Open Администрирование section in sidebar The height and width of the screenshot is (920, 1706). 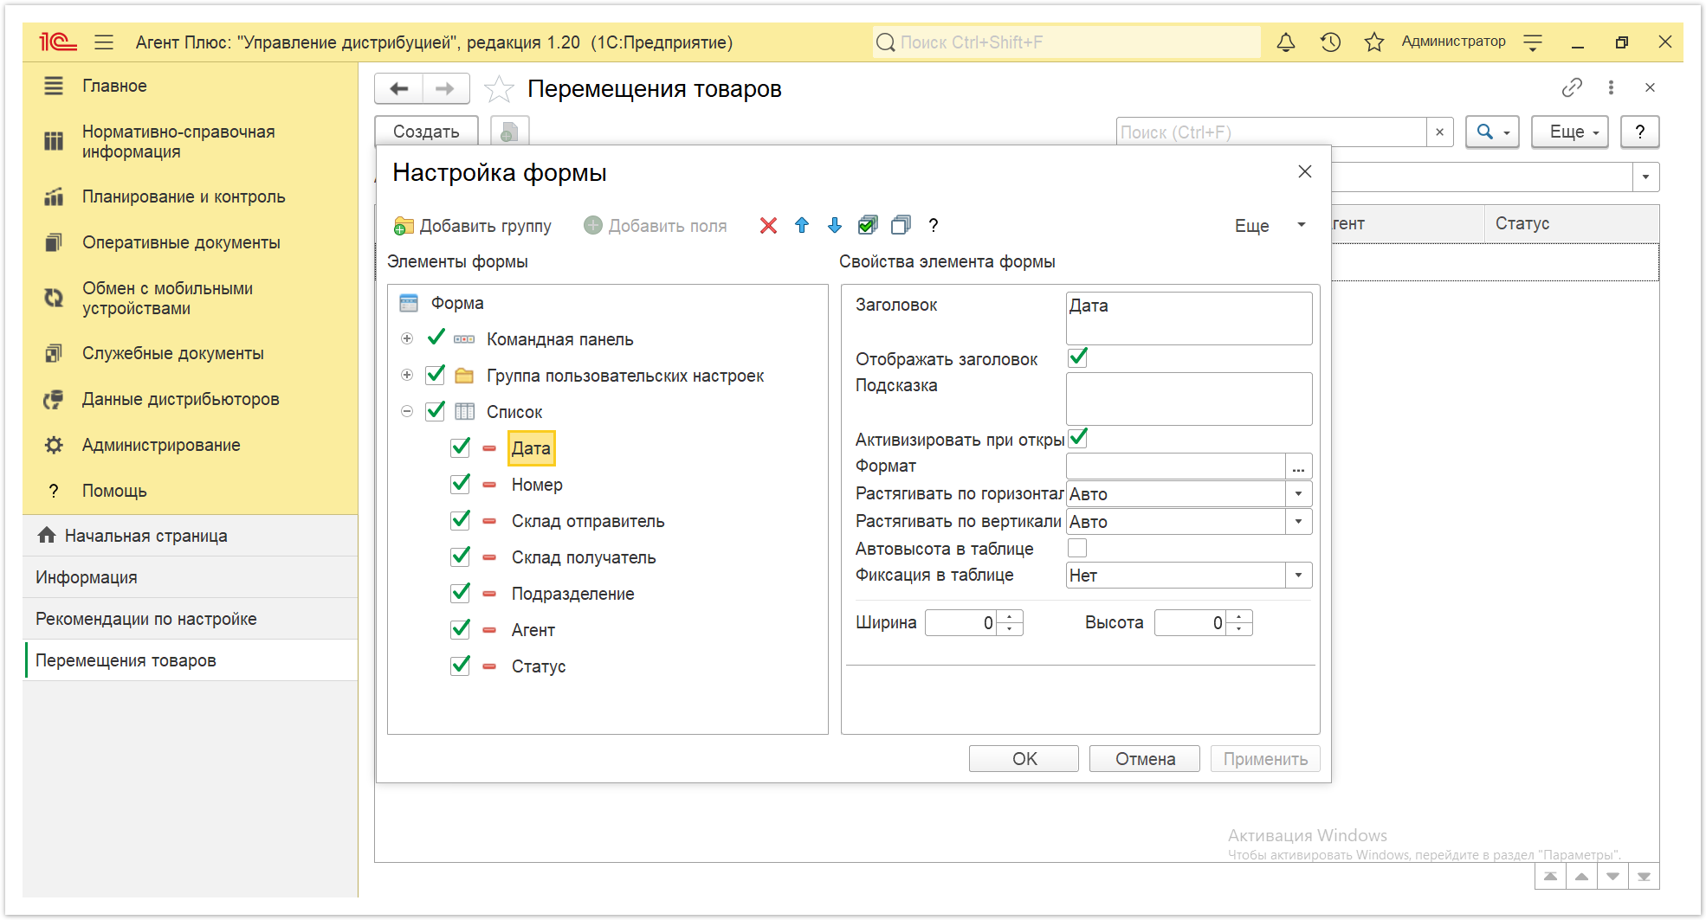161,445
